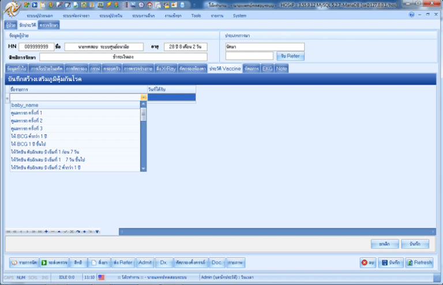The width and height of the screenshot is (443, 285).
Task: Open the Tools menu
Action: [x=196, y=16]
